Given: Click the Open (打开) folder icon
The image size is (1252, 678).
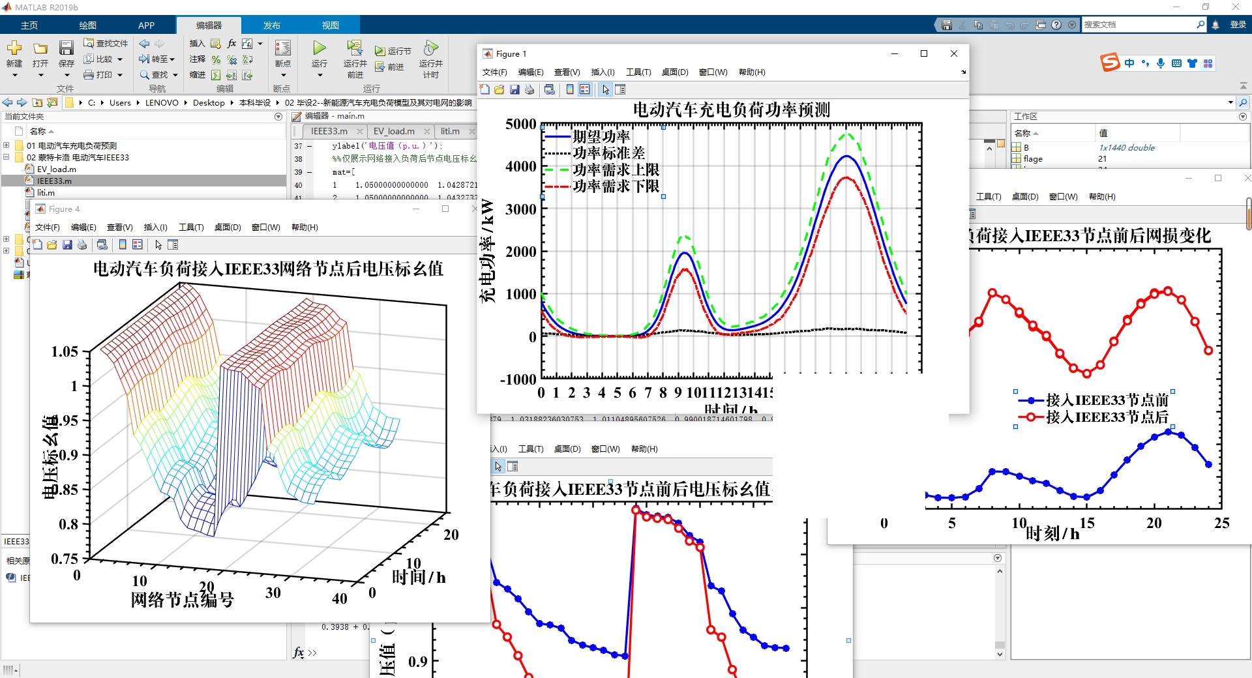Looking at the screenshot, I should (x=40, y=48).
